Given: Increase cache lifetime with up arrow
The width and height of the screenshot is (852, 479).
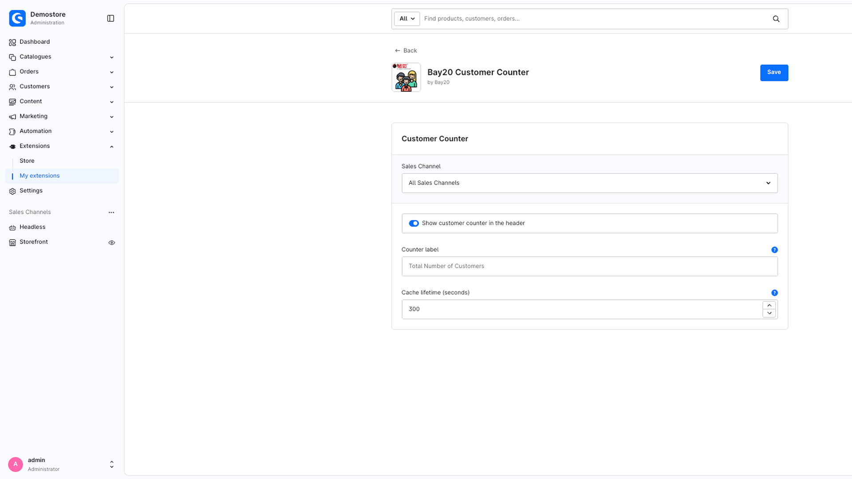Looking at the screenshot, I should click(769, 305).
